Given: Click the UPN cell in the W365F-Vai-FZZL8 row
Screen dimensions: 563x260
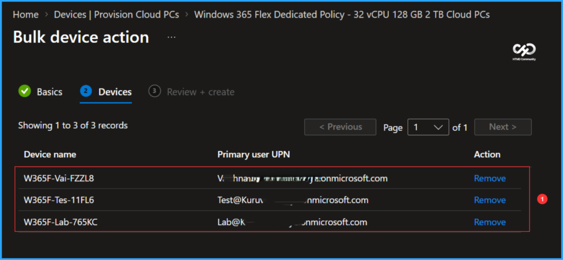Looking at the screenshot, I should [302, 179].
